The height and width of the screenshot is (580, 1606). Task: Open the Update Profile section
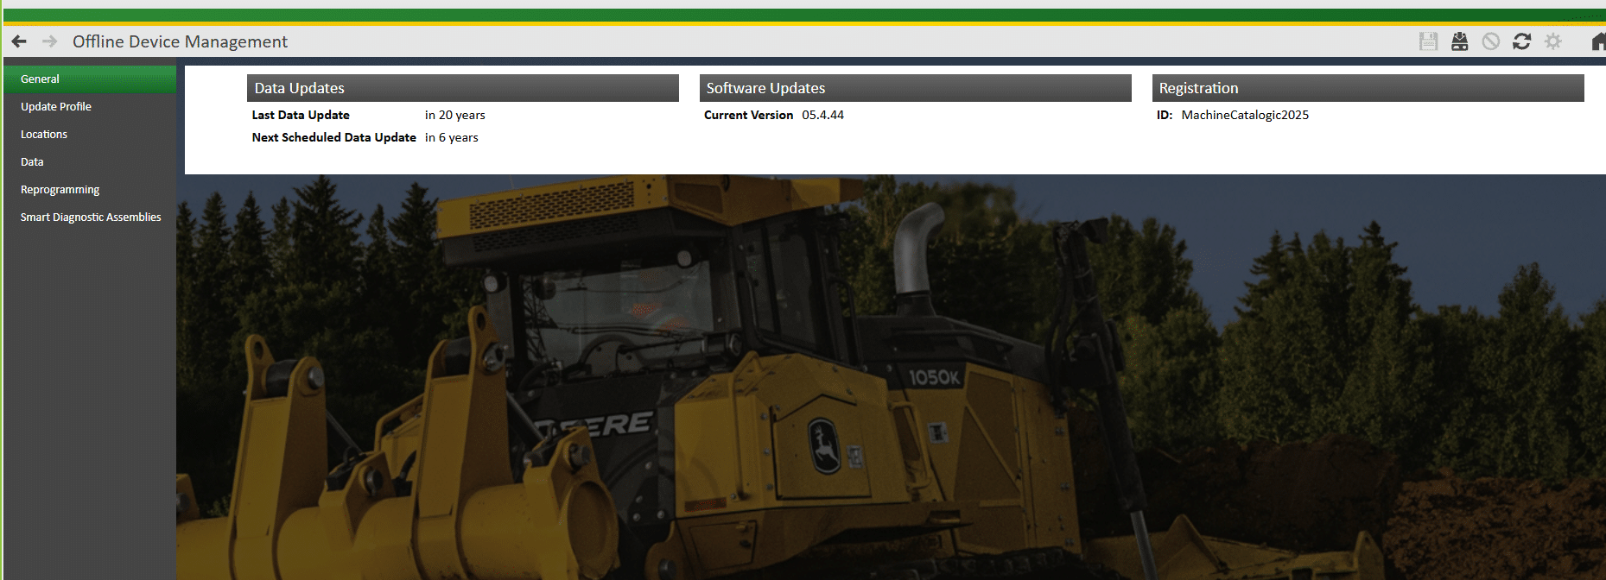90,106
